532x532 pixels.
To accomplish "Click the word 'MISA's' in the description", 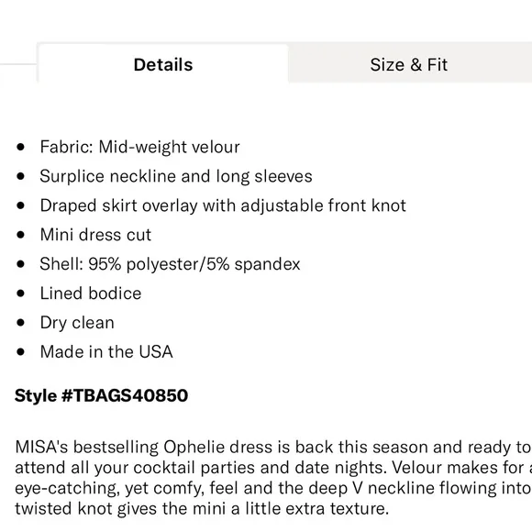I will pos(41,448).
